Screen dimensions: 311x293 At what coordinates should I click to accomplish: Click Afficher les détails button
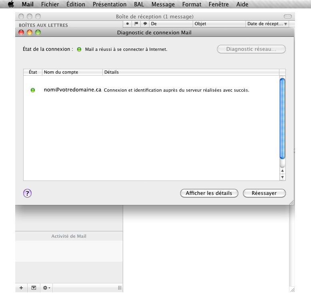pos(209,193)
